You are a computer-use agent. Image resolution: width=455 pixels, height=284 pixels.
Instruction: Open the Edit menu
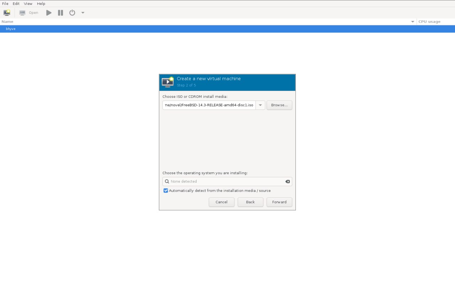click(16, 4)
